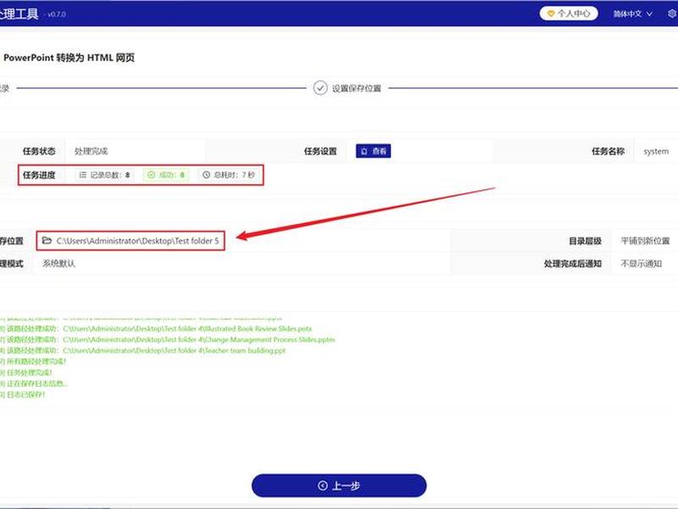
Task: Click the 任务进度 label
Action: [x=39, y=175]
